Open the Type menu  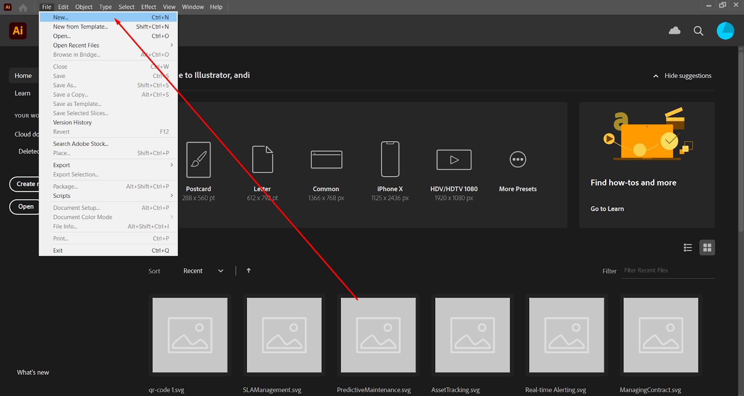tap(106, 7)
